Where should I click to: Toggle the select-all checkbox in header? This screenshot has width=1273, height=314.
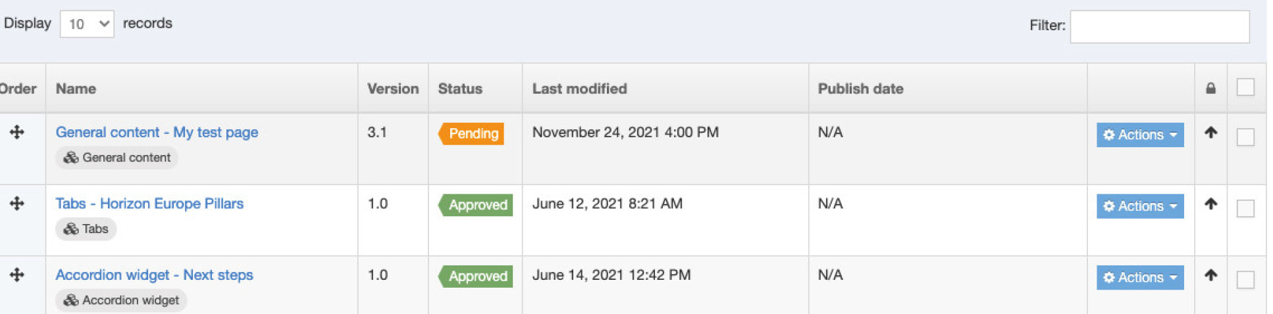(x=1245, y=87)
